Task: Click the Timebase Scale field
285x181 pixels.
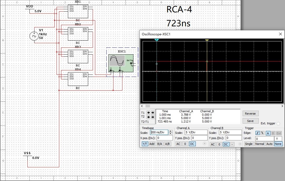Action: pos(159,132)
